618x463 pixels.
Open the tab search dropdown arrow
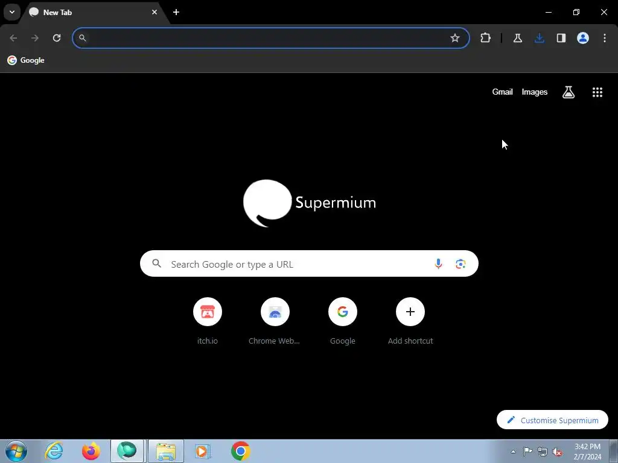(x=12, y=12)
